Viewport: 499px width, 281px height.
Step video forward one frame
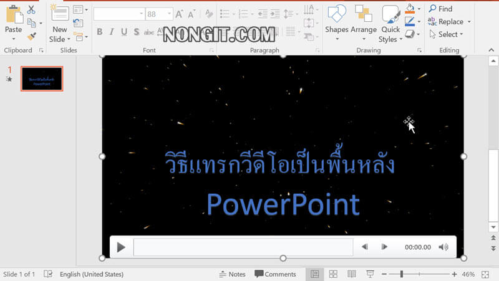(x=384, y=247)
